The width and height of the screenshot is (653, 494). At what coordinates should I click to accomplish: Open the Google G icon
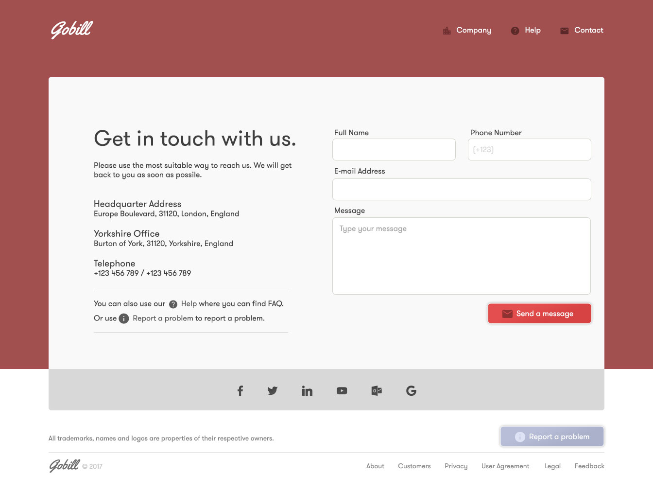[x=411, y=390]
